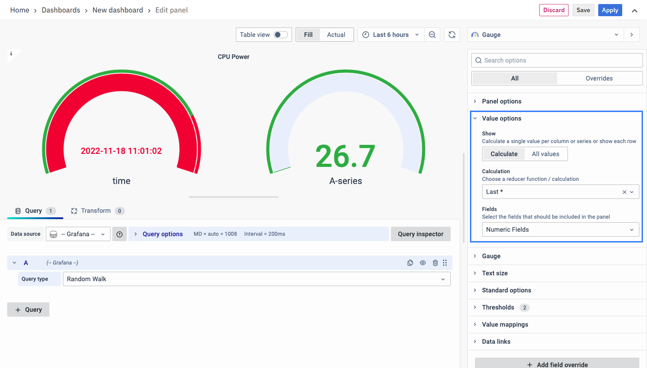Open the Query inspector

pos(421,234)
